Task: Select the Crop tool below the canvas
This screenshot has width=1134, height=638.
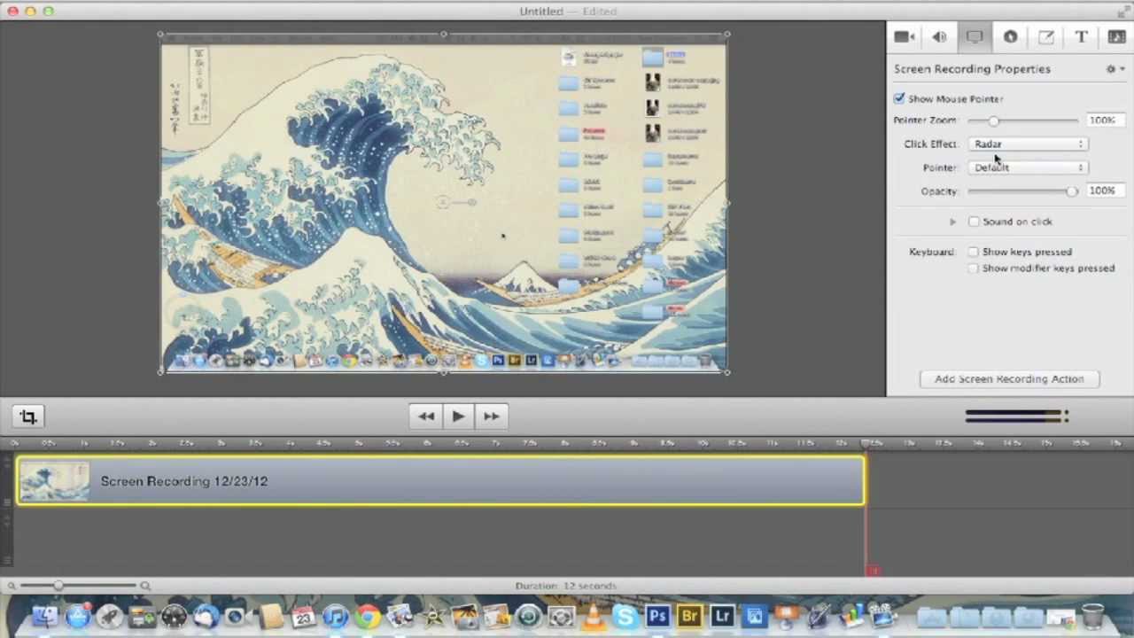Action: pos(28,416)
